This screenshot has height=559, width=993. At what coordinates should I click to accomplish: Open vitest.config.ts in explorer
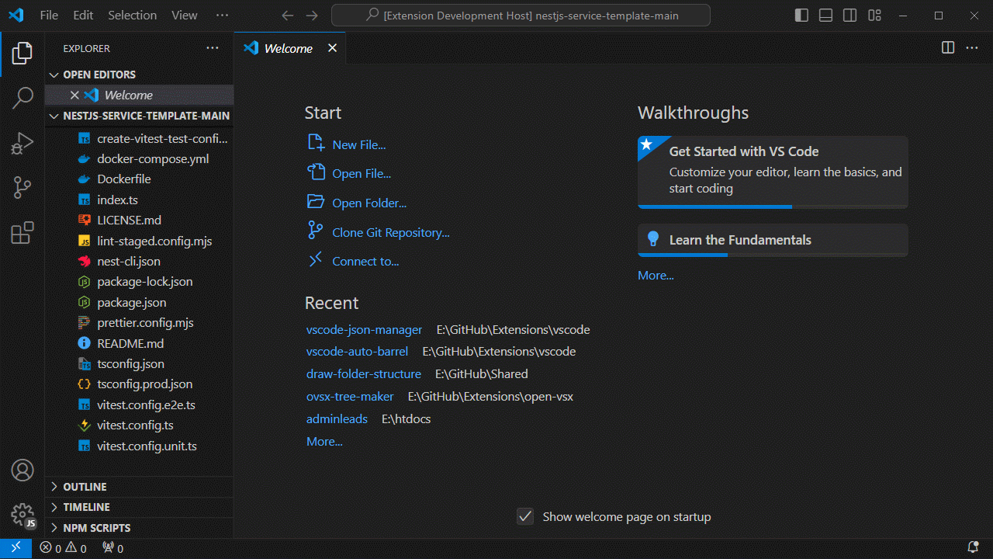(140, 425)
